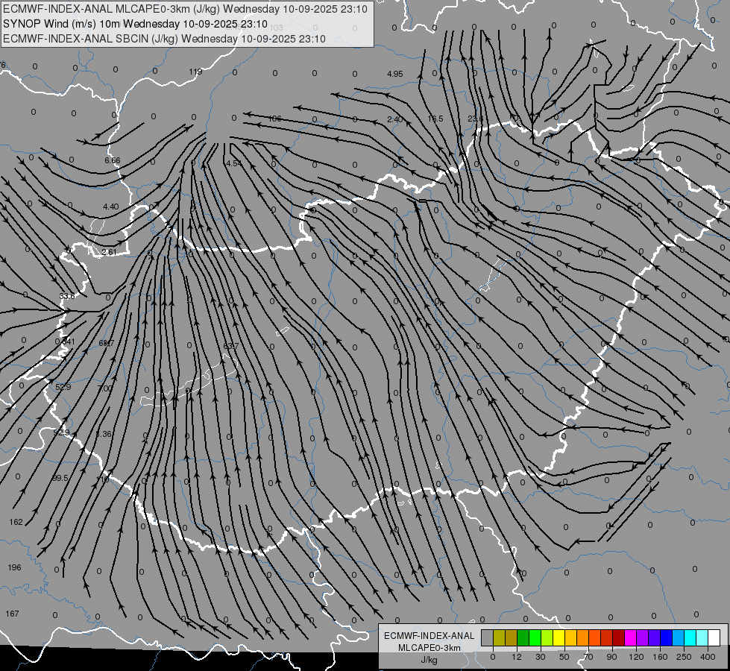730x671 pixels.
Task: Click the pure yellow legend swatch
Action: tap(558, 637)
